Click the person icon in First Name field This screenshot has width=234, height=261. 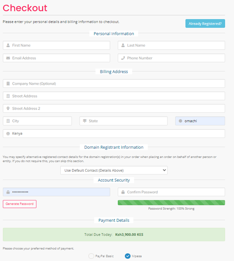(x=8, y=45)
